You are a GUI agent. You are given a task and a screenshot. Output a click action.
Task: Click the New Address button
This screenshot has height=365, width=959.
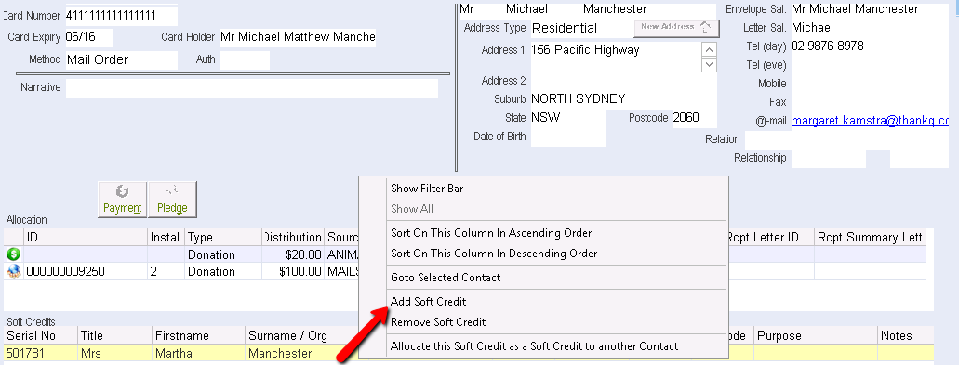click(676, 28)
